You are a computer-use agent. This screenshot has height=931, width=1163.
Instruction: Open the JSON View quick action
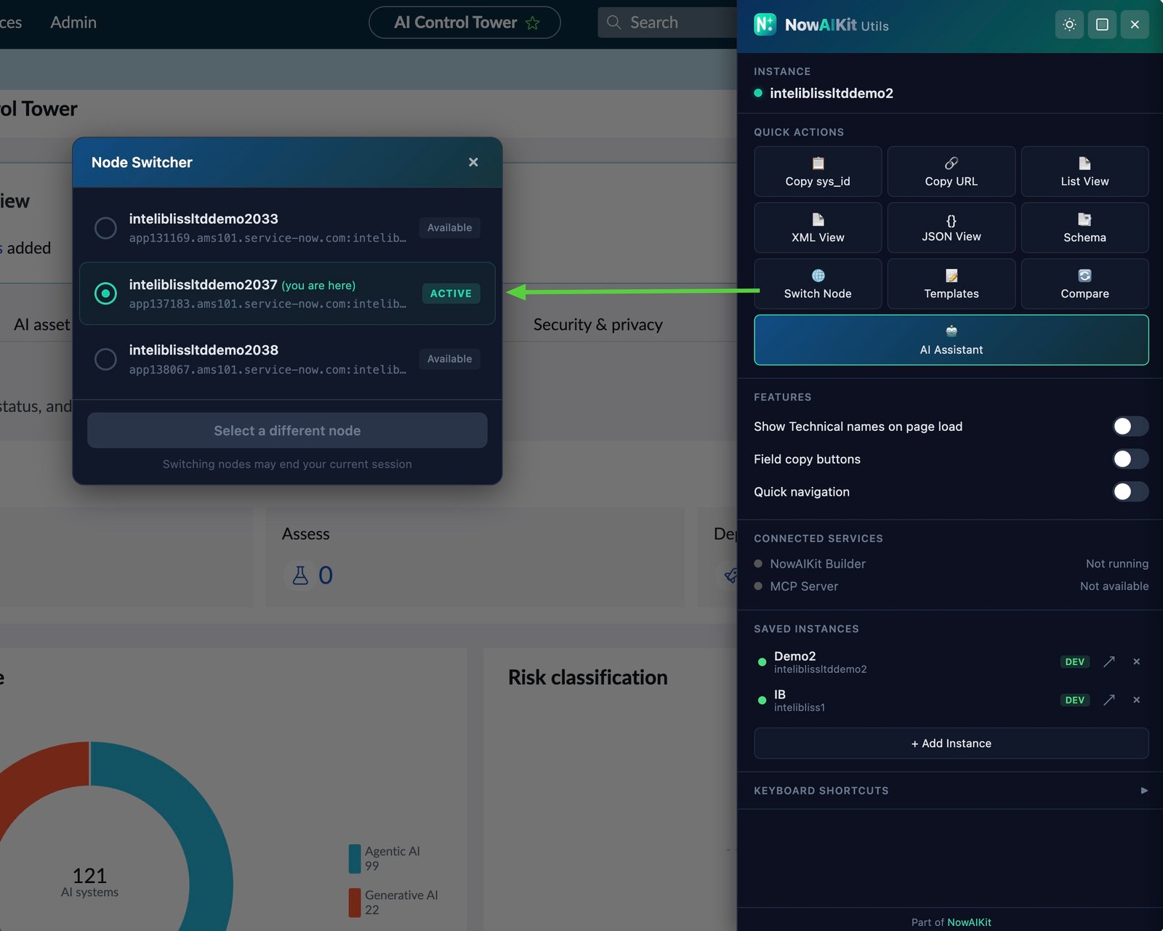point(951,227)
